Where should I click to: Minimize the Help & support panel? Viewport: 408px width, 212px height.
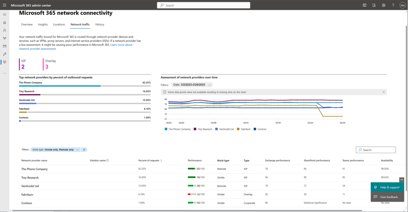tap(401, 180)
